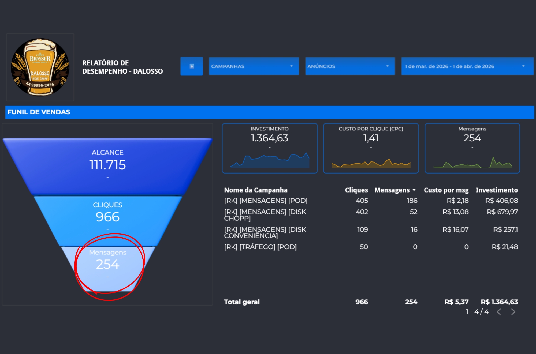This screenshot has width=536, height=354.
Task: Click the Nome da Campanha column header
Action: pos(256,190)
